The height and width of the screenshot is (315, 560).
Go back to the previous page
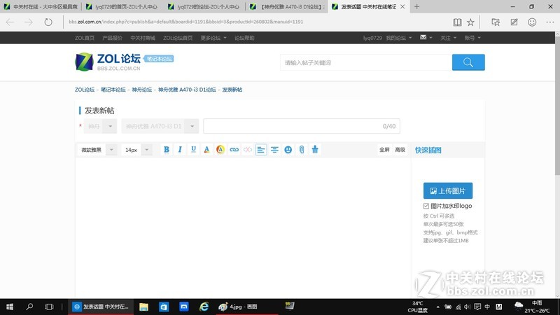(x=10, y=22)
